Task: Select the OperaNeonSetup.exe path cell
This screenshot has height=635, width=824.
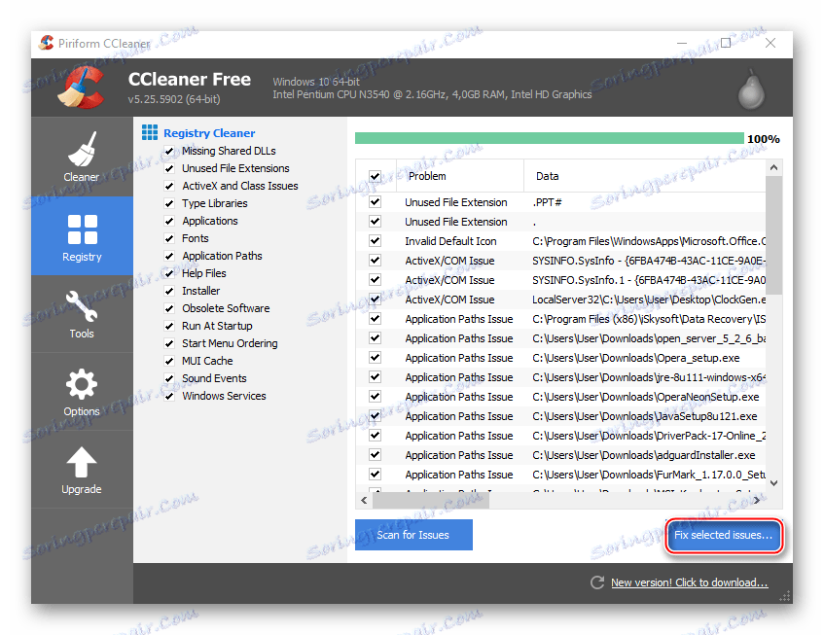Action: (646, 397)
